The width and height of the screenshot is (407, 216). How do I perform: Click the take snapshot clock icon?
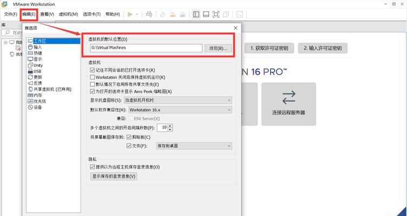click(162, 14)
